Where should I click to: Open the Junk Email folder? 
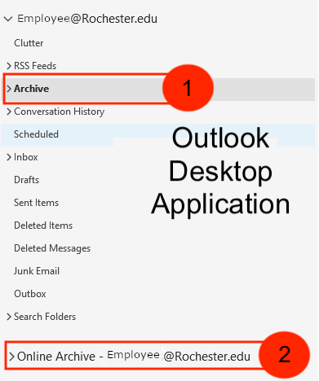(37, 271)
